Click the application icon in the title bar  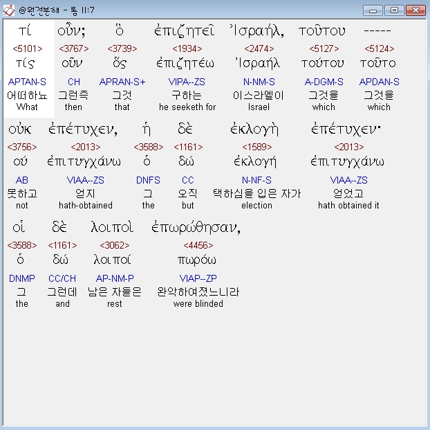tap(9, 10)
